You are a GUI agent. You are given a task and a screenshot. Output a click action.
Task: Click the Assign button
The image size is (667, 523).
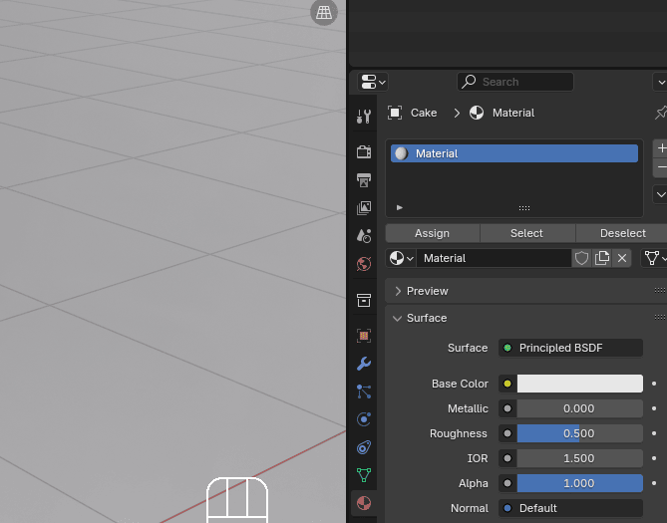coord(432,233)
